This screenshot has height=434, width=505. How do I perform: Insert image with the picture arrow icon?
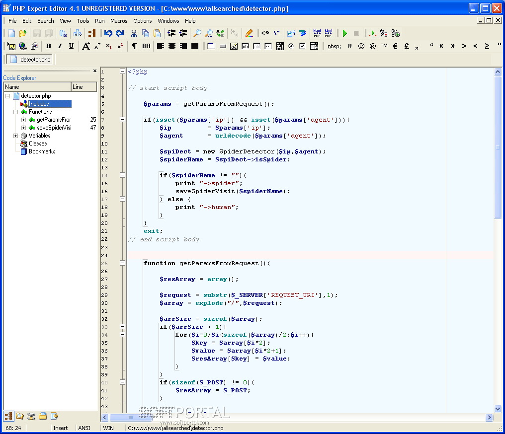(x=11, y=46)
